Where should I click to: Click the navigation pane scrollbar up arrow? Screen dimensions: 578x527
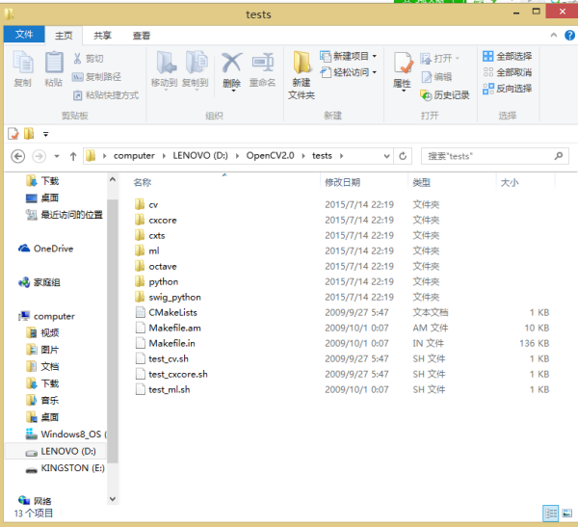coord(113,179)
